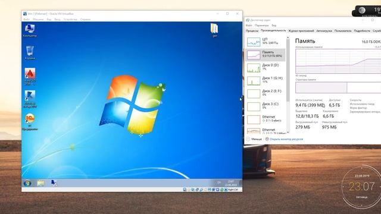Click the 6,5 ГБ available value
The height and width of the screenshot is (214, 381).
coord(335,105)
